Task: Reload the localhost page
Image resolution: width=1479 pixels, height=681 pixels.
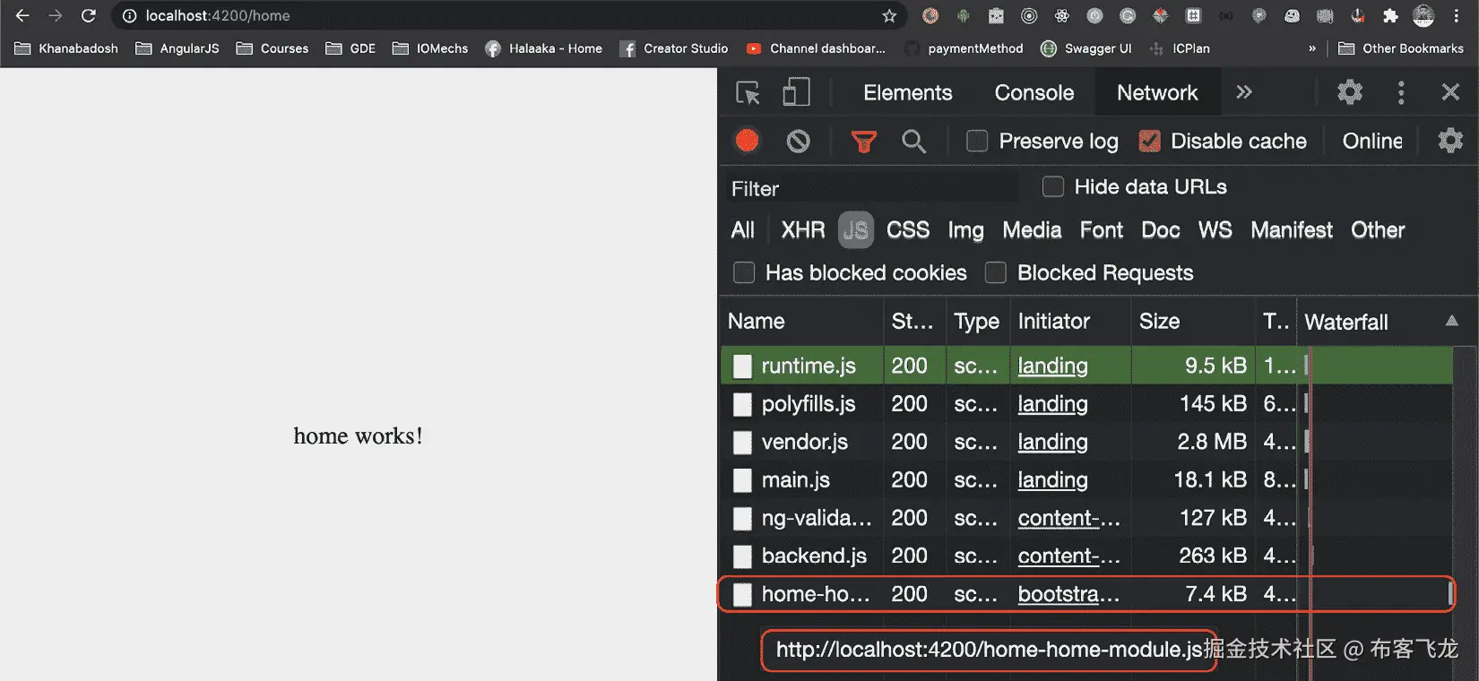Action: (x=88, y=16)
